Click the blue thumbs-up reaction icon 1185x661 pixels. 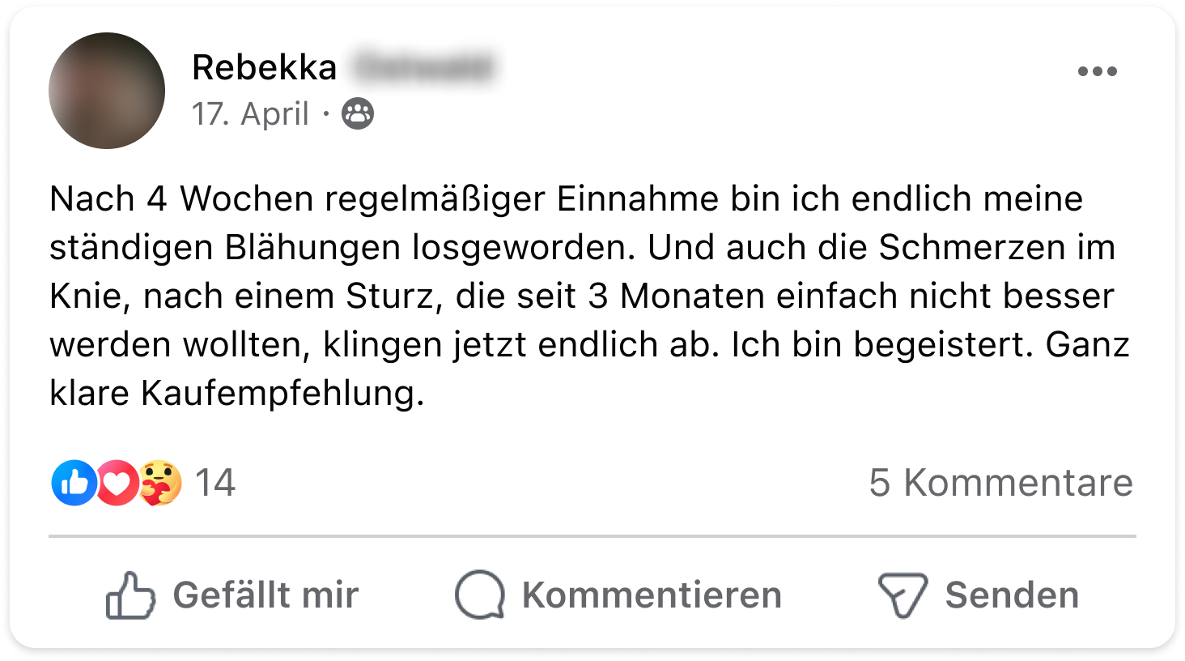click(x=74, y=483)
